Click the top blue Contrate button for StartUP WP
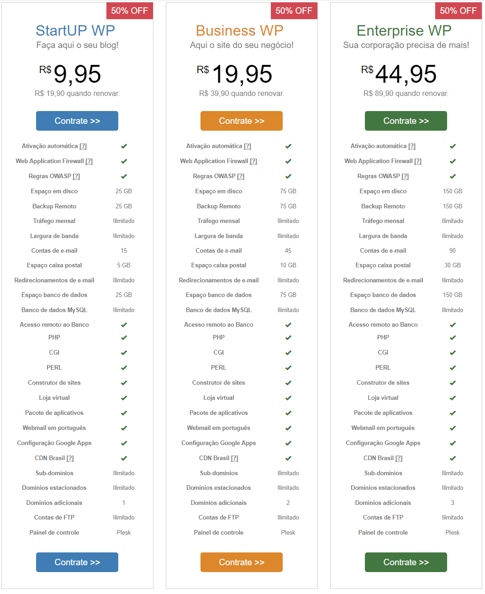 [x=77, y=121]
